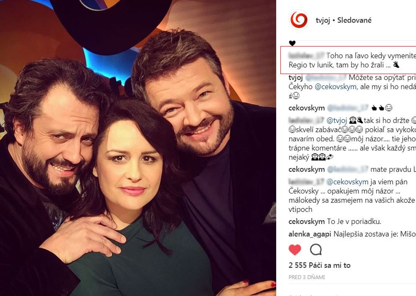Image resolution: width=416 pixels, height=296 pixels.
Task: Select the highlighted comment 'Toho na ľavo kedy vymenite'
Action: [x=348, y=60]
